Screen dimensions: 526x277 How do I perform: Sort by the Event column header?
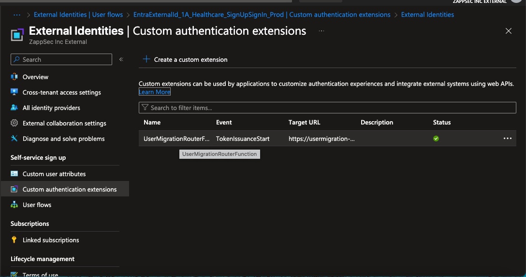[224, 122]
